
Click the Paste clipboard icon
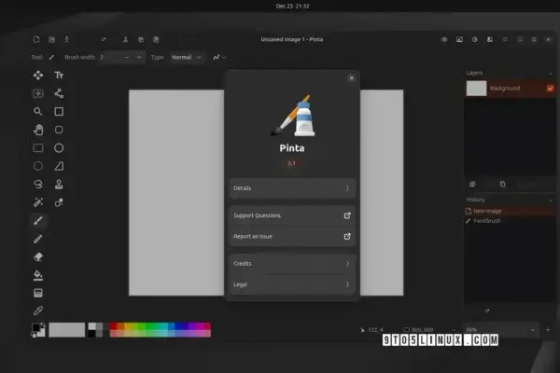coord(156,39)
